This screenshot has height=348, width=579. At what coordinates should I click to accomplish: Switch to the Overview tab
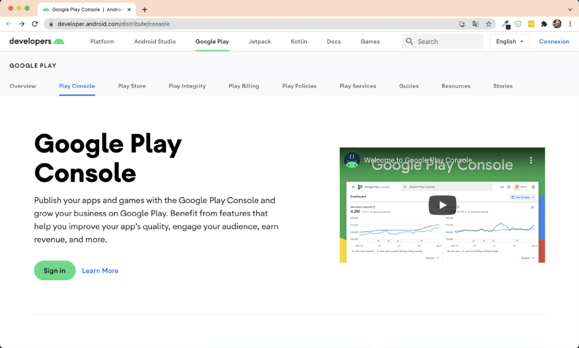coord(23,86)
